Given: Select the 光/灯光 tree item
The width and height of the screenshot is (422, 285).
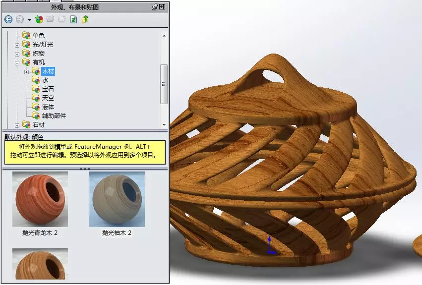Looking at the screenshot, I should click(43, 45).
